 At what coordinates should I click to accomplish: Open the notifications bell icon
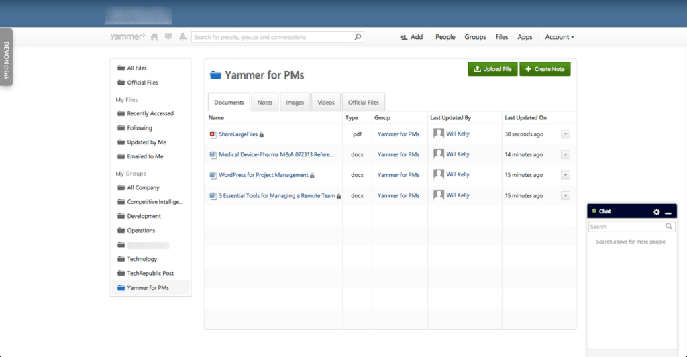coord(182,37)
